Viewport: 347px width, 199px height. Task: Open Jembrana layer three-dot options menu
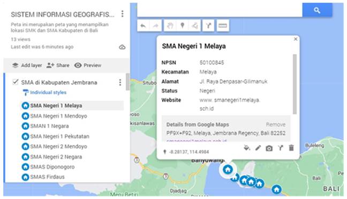120,82
